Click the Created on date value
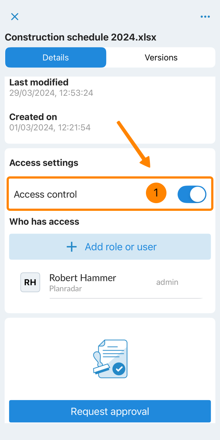 [x=50, y=128]
